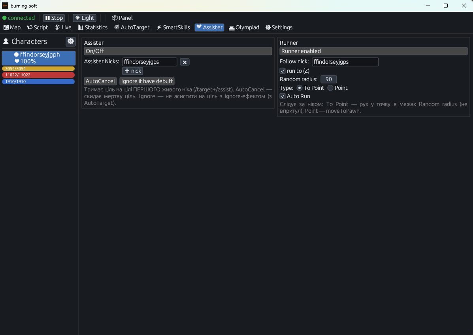
Task: Switch to the SmartSkills tab
Action: click(173, 27)
